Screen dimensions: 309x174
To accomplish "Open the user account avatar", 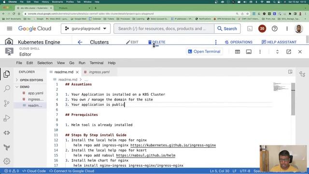I will [x=298, y=29].
